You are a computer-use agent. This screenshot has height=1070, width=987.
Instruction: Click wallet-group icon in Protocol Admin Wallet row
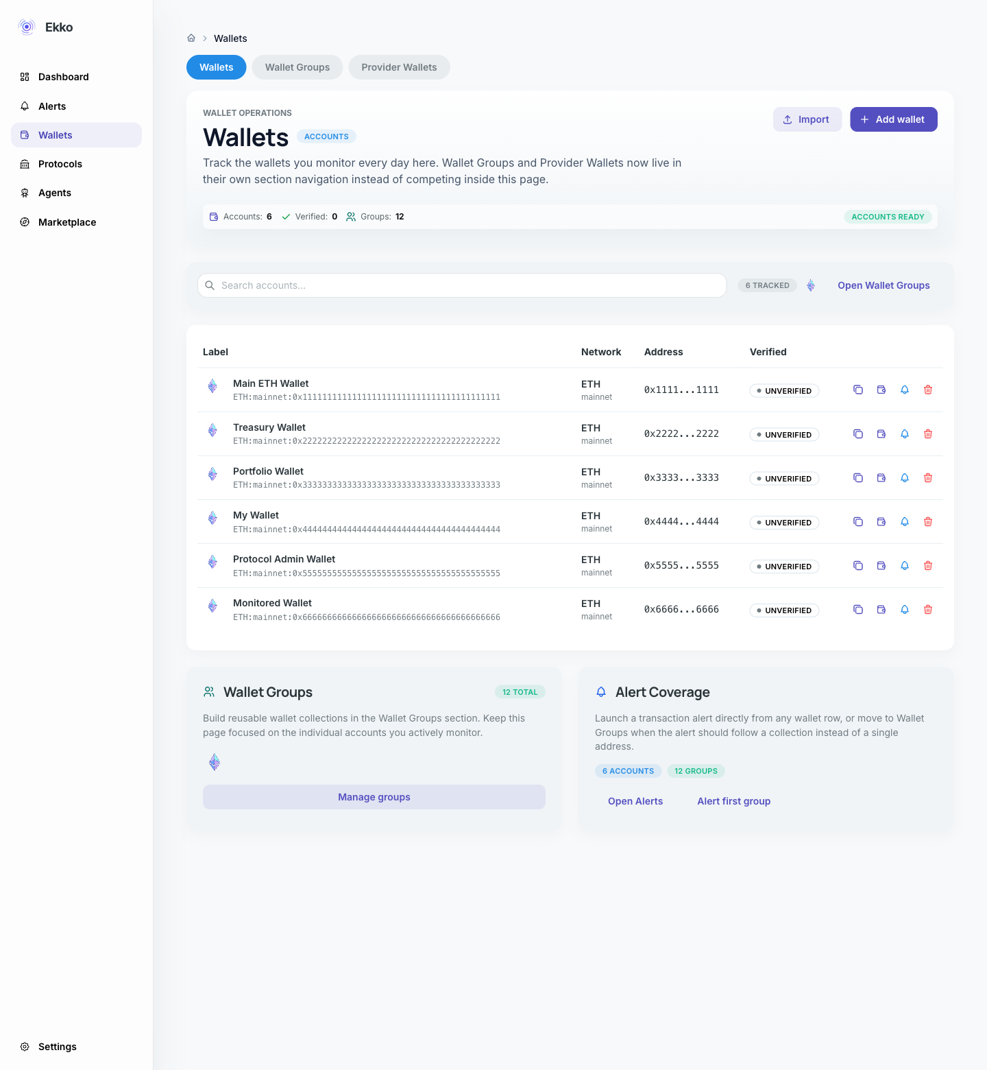(881, 565)
